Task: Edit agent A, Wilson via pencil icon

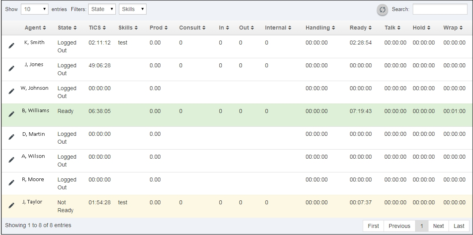Action: 11,160
